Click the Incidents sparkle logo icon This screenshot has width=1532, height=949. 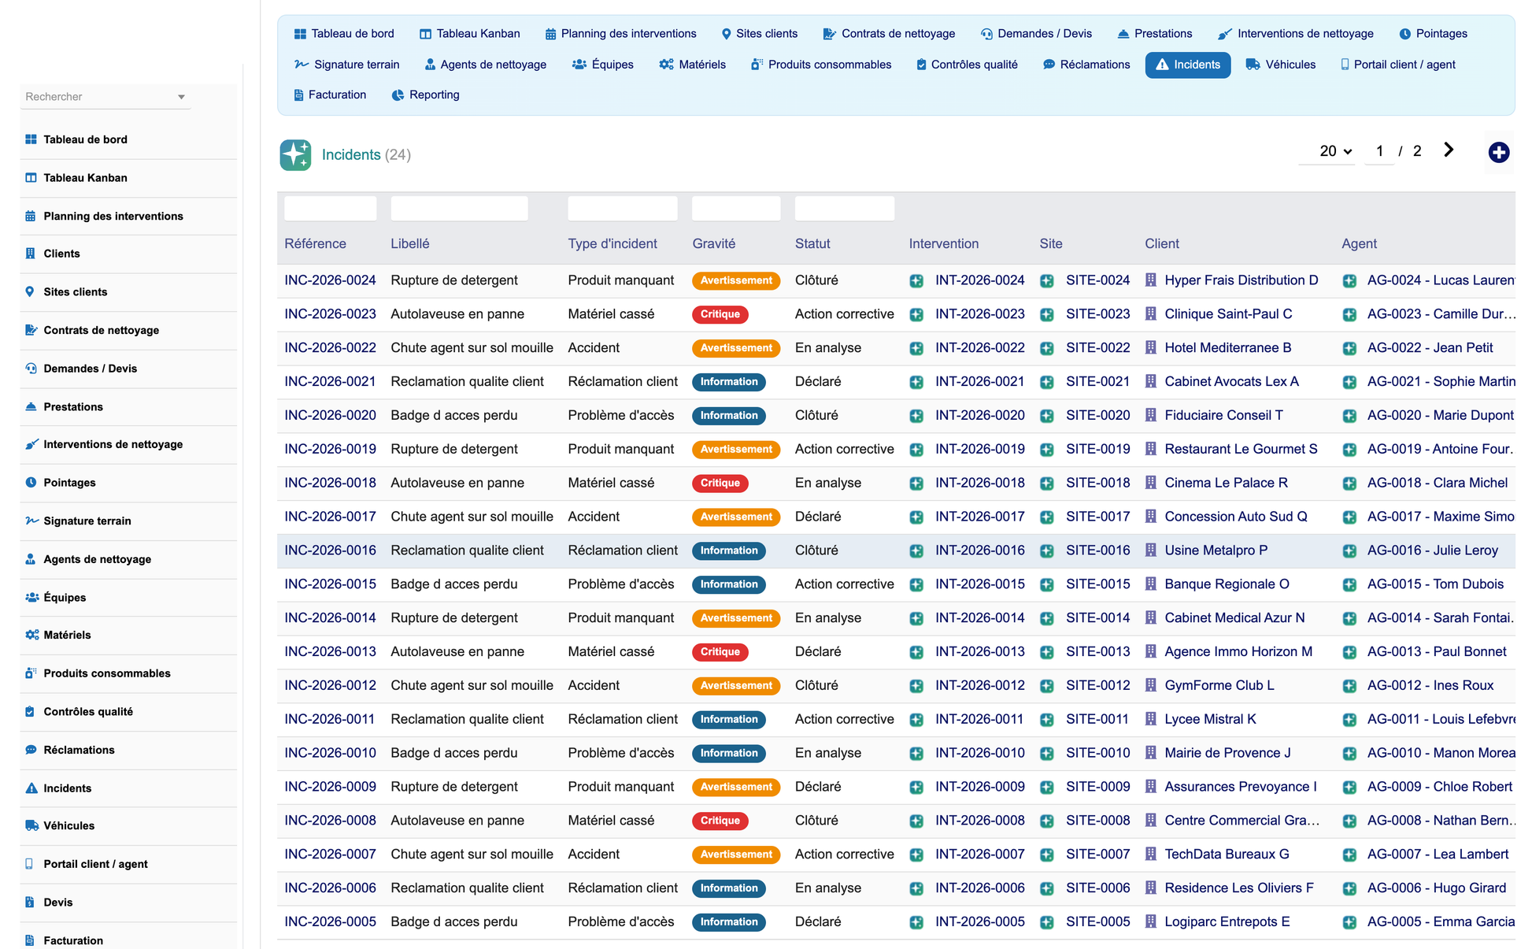(295, 154)
